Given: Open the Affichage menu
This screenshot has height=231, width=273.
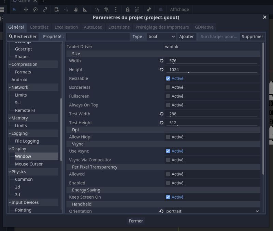Looking at the screenshot, I should pos(179,9).
